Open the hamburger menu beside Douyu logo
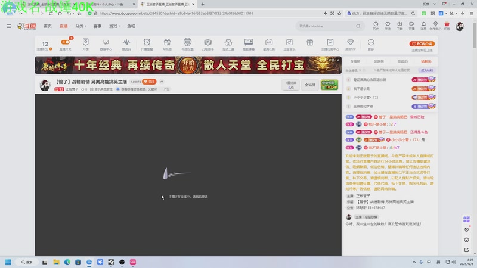This screenshot has width=477, height=268. (9, 26)
